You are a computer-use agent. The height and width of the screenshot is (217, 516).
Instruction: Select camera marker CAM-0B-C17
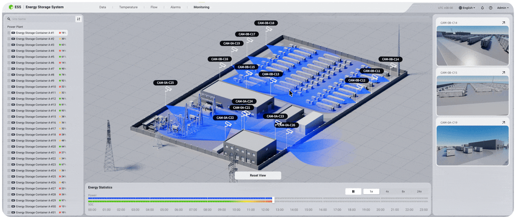[247, 34]
